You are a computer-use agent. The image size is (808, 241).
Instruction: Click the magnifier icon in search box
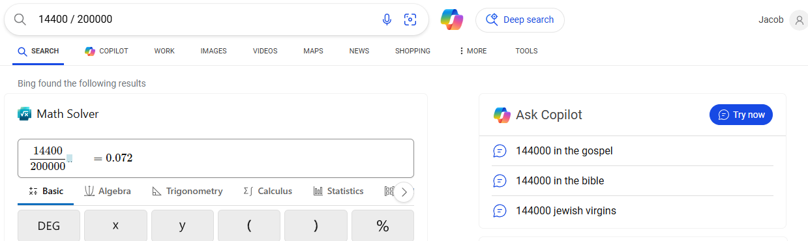click(x=20, y=20)
